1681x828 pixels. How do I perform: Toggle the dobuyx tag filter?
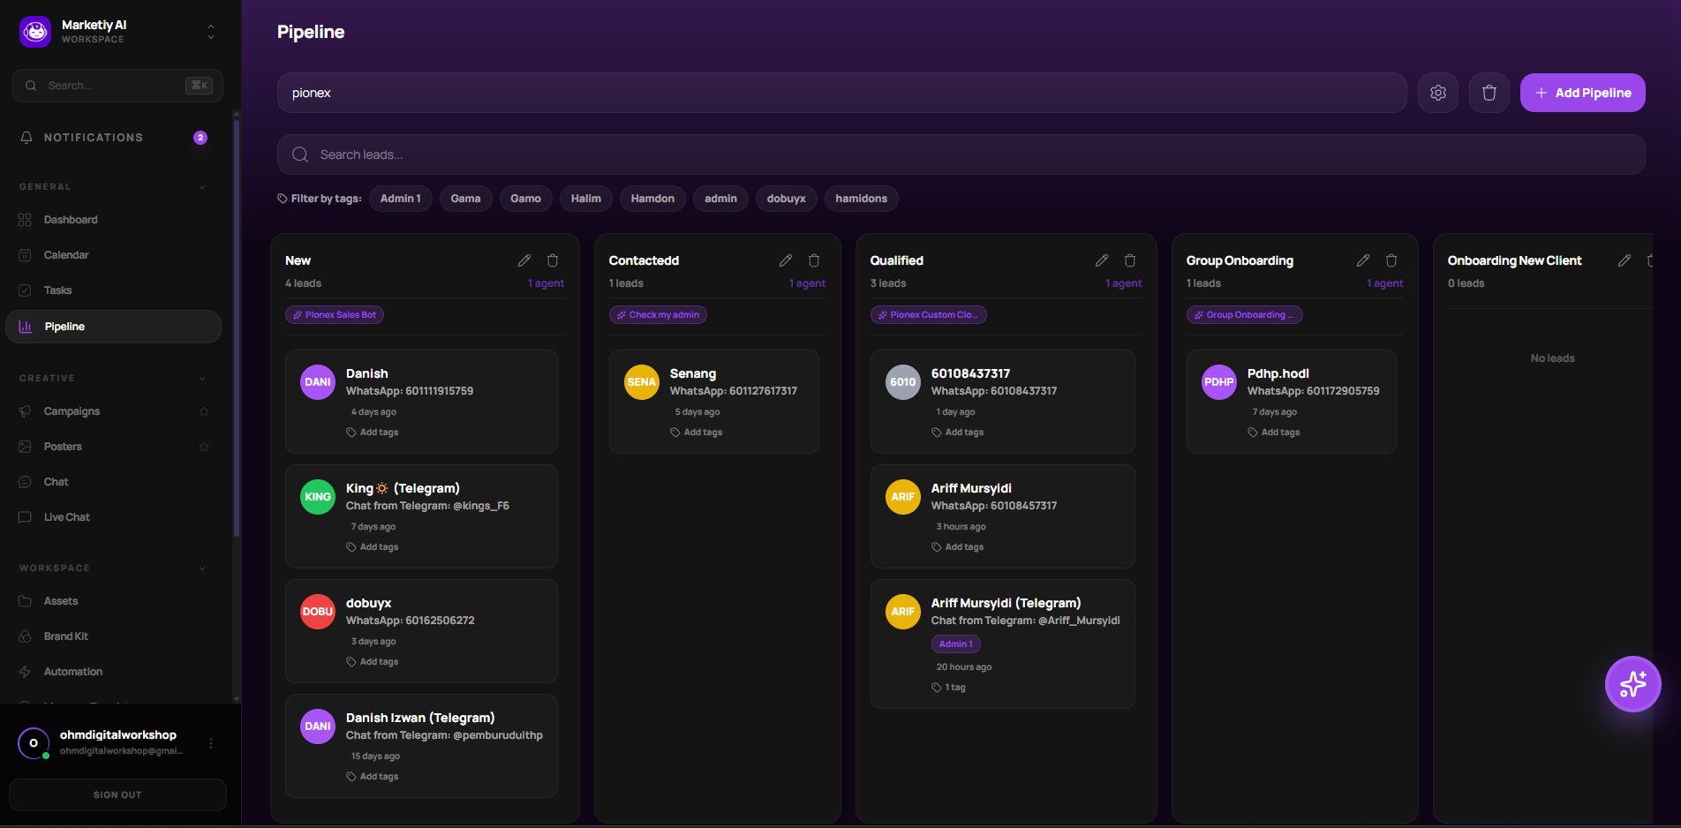pos(786,199)
